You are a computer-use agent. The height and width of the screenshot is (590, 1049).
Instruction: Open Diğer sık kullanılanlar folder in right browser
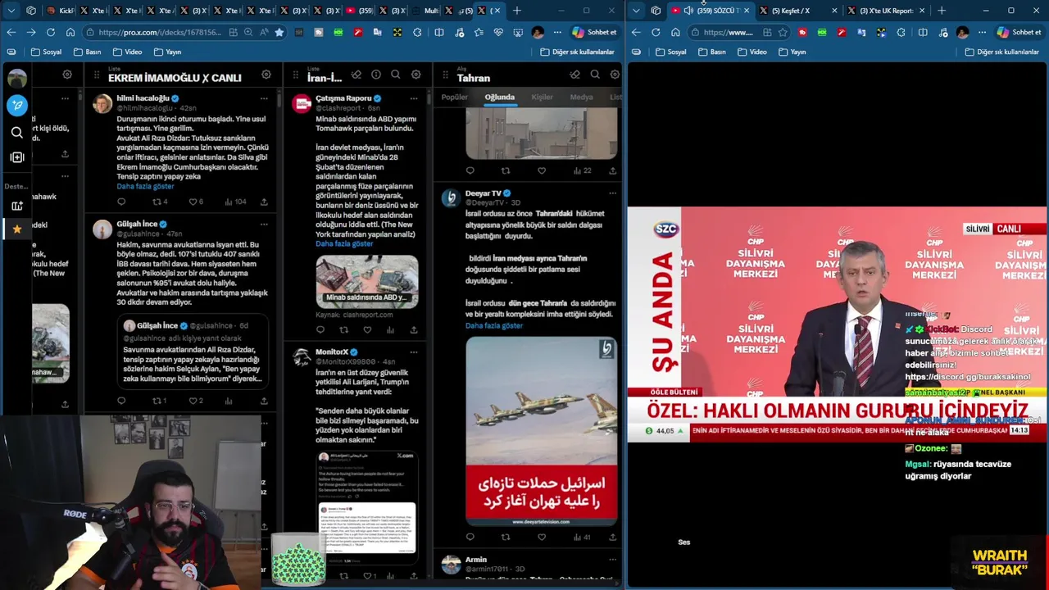pos(1001,52)
